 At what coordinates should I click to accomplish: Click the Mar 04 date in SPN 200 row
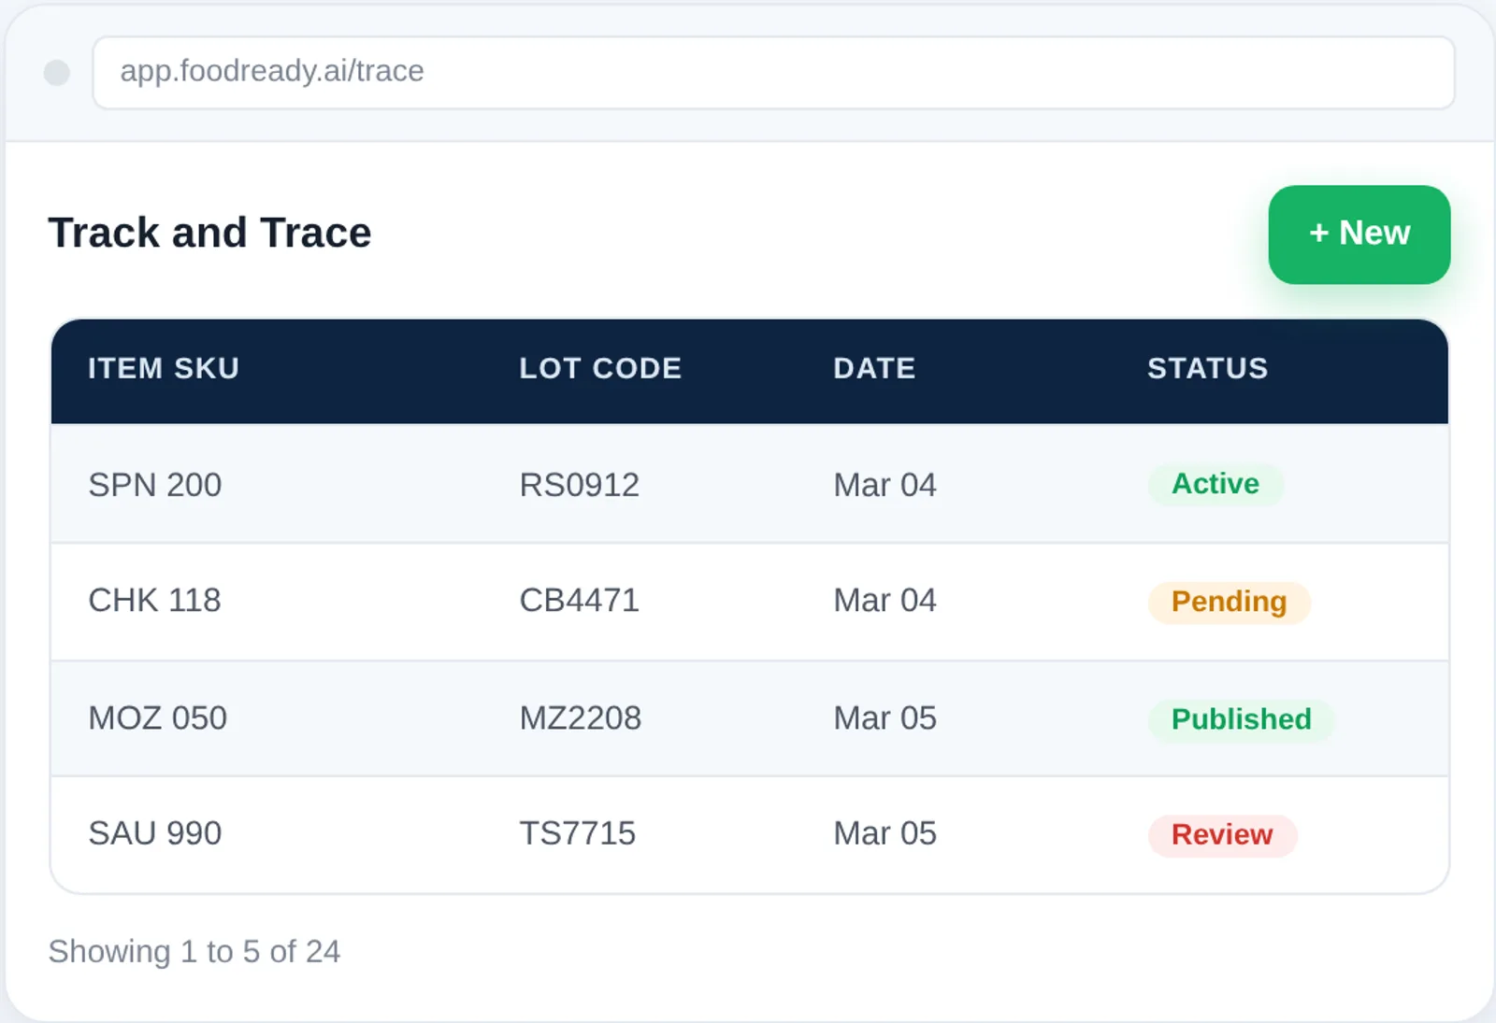point(885,485)
